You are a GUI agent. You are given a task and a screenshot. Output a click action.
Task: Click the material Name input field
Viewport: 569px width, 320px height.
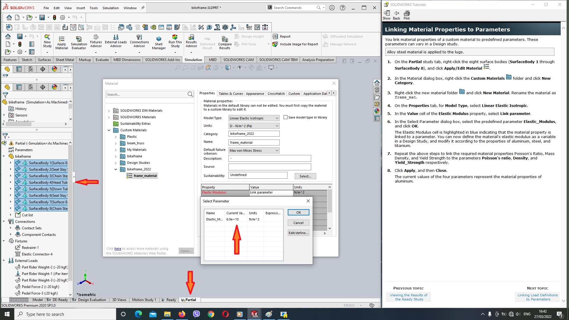point(254,143)
